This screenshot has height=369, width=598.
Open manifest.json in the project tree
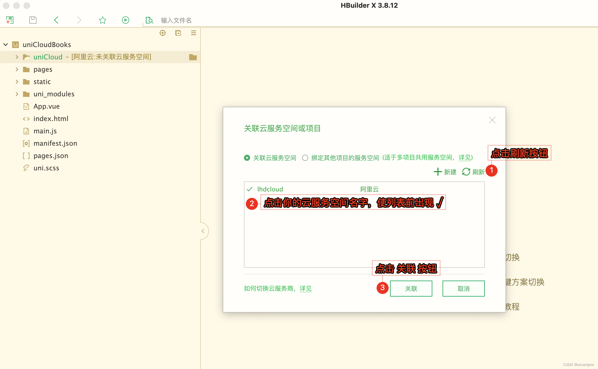[x=55, y=143]
